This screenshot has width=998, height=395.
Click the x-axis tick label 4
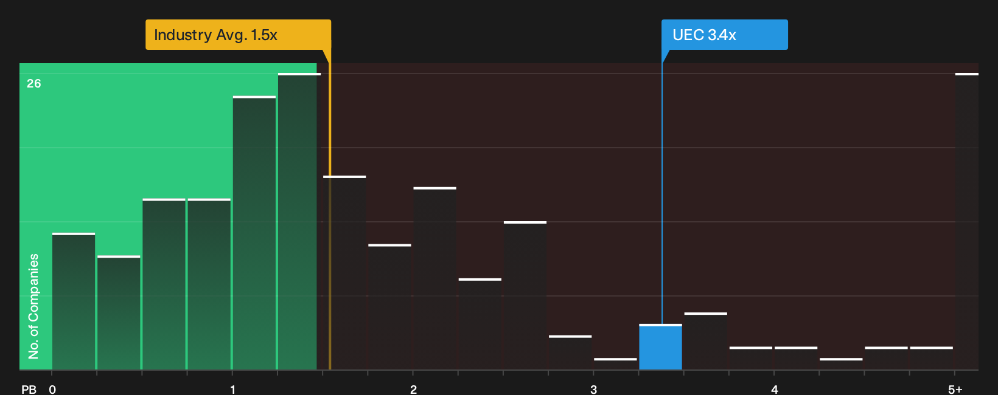[x=774, y=390]
